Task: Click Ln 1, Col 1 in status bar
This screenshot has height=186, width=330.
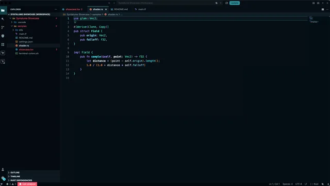Action: [274, 184]
